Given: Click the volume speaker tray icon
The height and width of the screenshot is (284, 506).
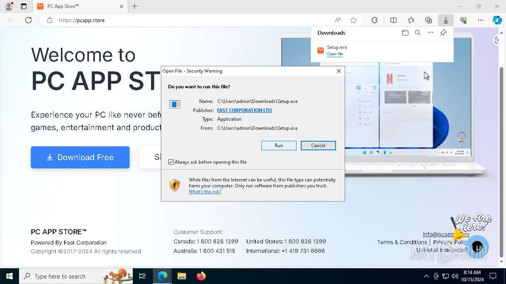Looking at the screenshot, I should coord(455,276).
